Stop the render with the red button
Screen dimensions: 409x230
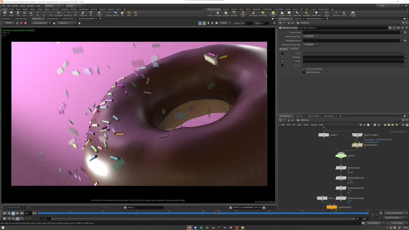26,23
